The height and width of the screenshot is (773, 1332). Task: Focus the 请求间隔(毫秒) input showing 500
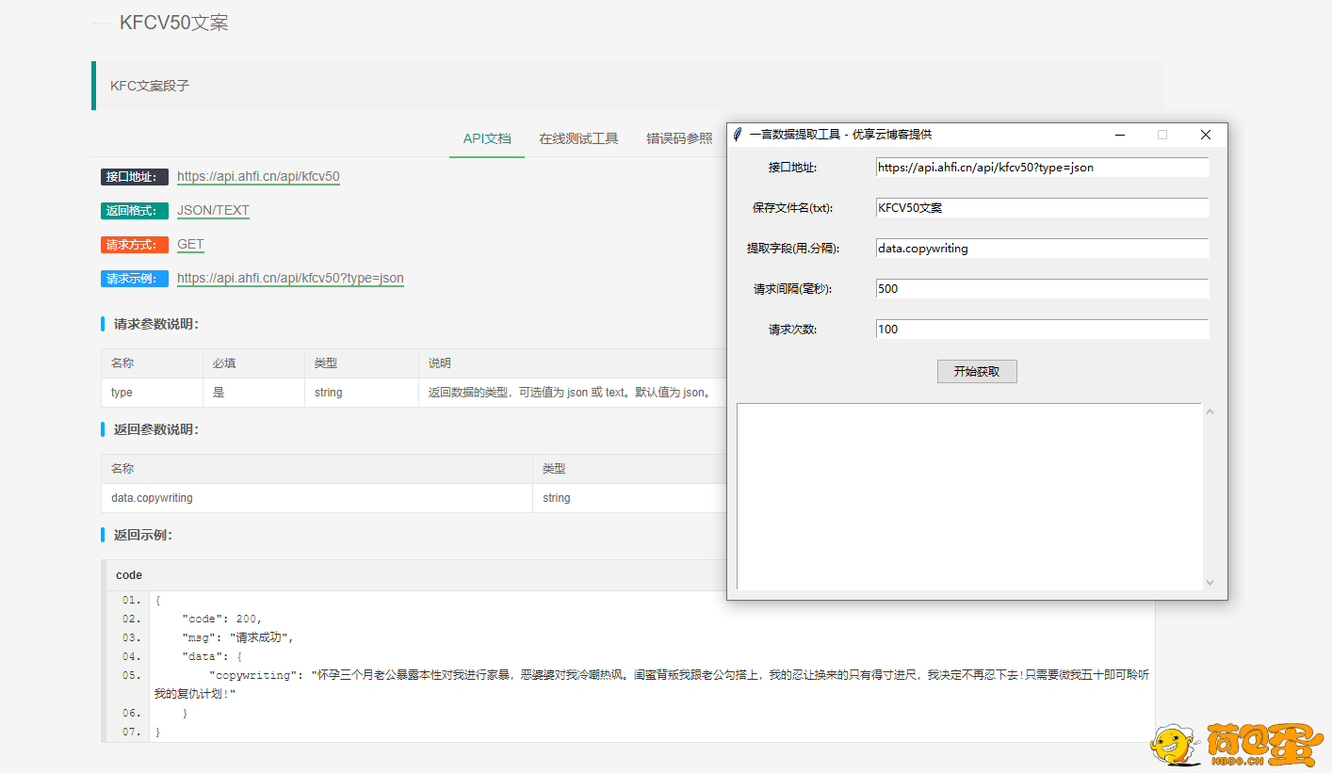1042,289
